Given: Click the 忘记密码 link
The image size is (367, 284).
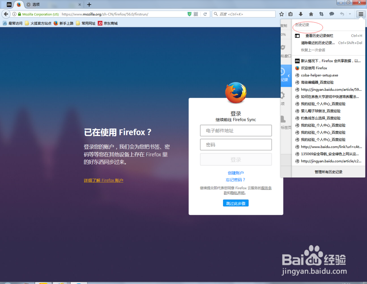Looking at the screenshot, I should point(236,180).
